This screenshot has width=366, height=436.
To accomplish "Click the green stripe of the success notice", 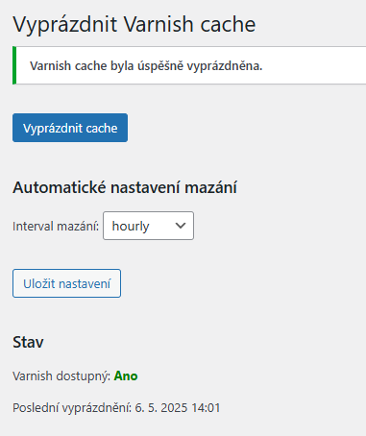I will [x=14, y=65].
